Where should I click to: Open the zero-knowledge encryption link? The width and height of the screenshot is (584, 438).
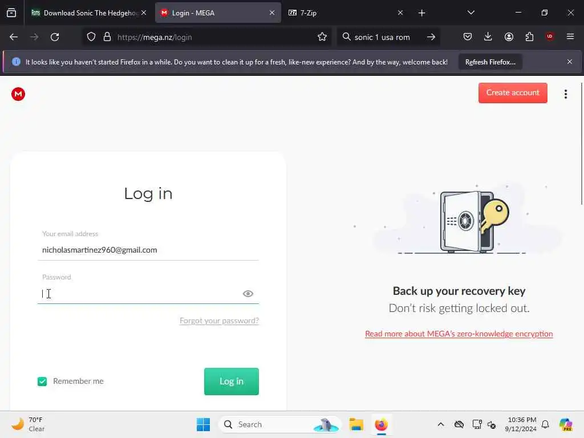pos(459,334)
